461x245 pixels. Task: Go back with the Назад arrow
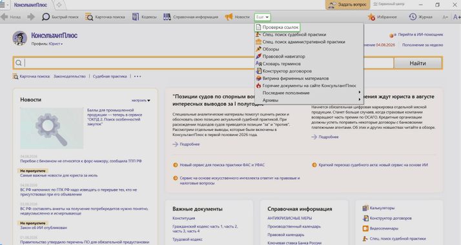pos(11,17)
